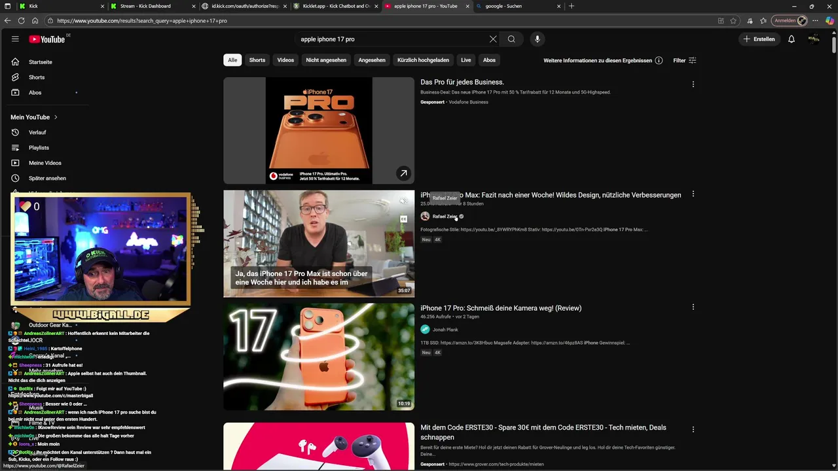Open Später ansehen in the sidebar
838x471 pixels.
pyautogui.click(x=46, y=178)
